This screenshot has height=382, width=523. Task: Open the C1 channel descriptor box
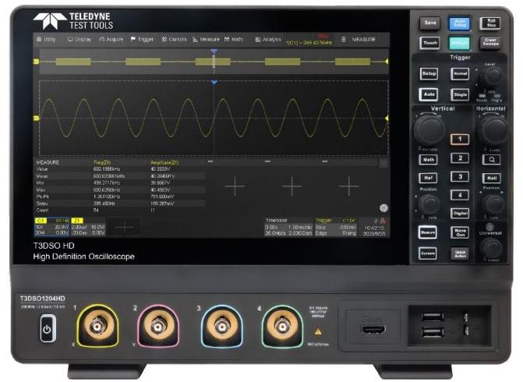pyautogui.click(x=51, y=227)
